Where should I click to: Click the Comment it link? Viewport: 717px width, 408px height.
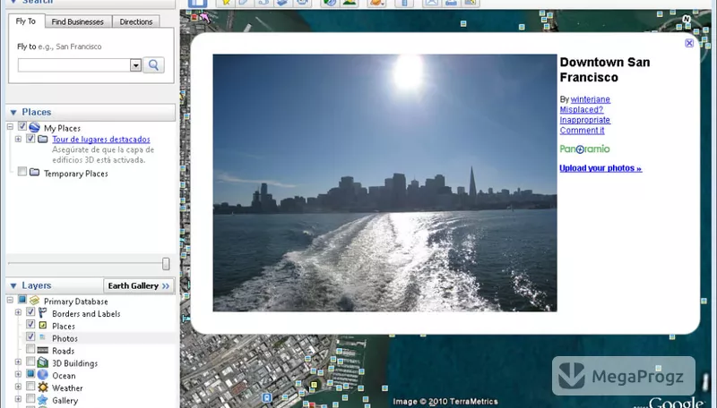pyautogui.click(x=582, y=131)
